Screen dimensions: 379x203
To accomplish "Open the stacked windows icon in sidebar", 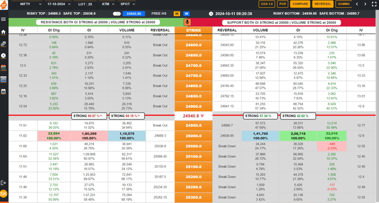I will point(3,44).
